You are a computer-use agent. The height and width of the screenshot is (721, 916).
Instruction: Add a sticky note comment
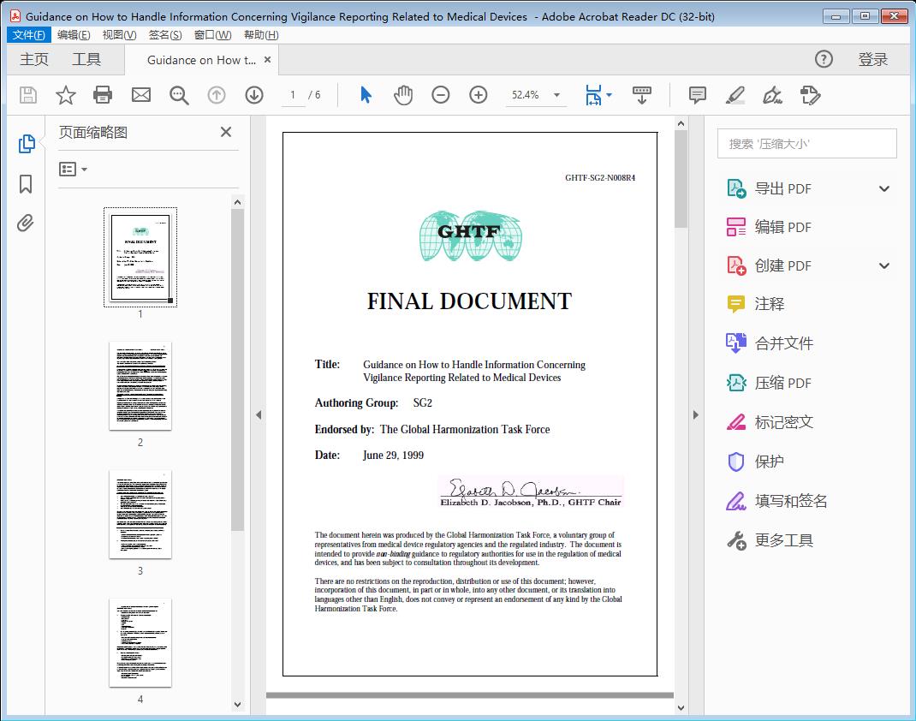[x=697, y=95]
